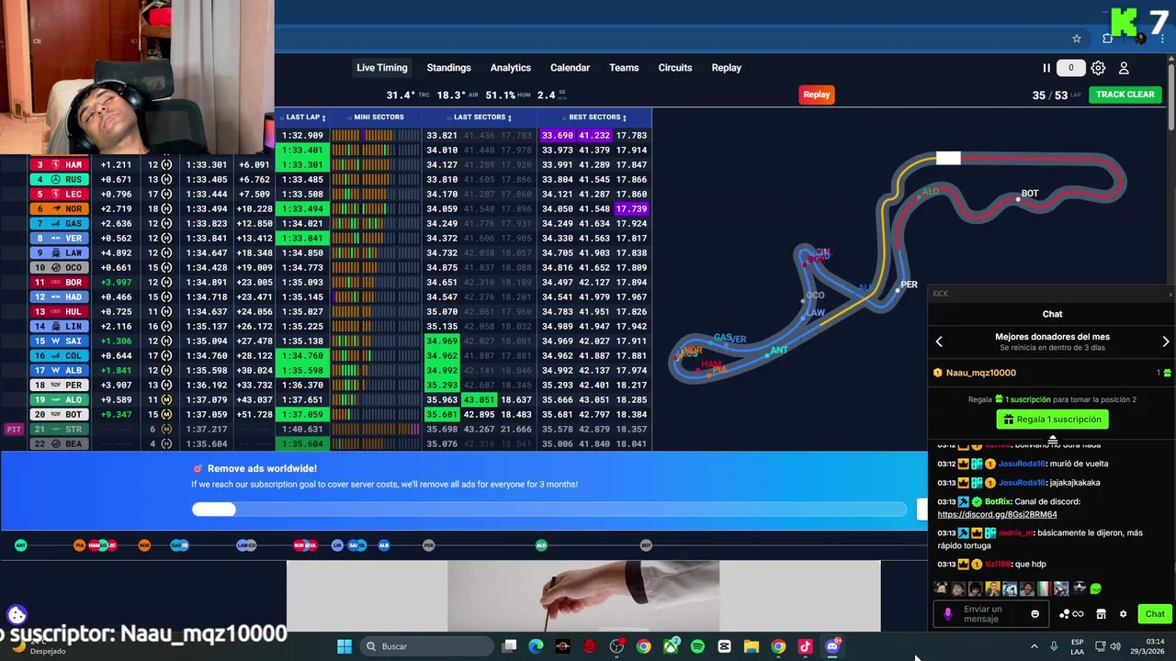The image size is (1176, 661).
Task: Click the JosuRoda16 username saying murió de vuelta
Action: 1023,464
